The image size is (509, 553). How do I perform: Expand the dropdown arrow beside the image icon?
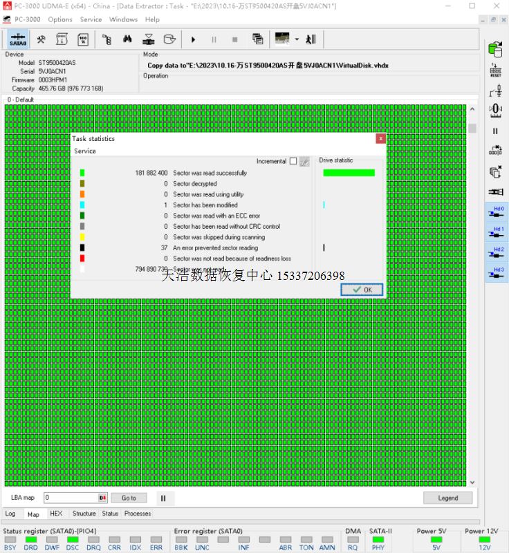pyautogui.click(x=297, y=39)
